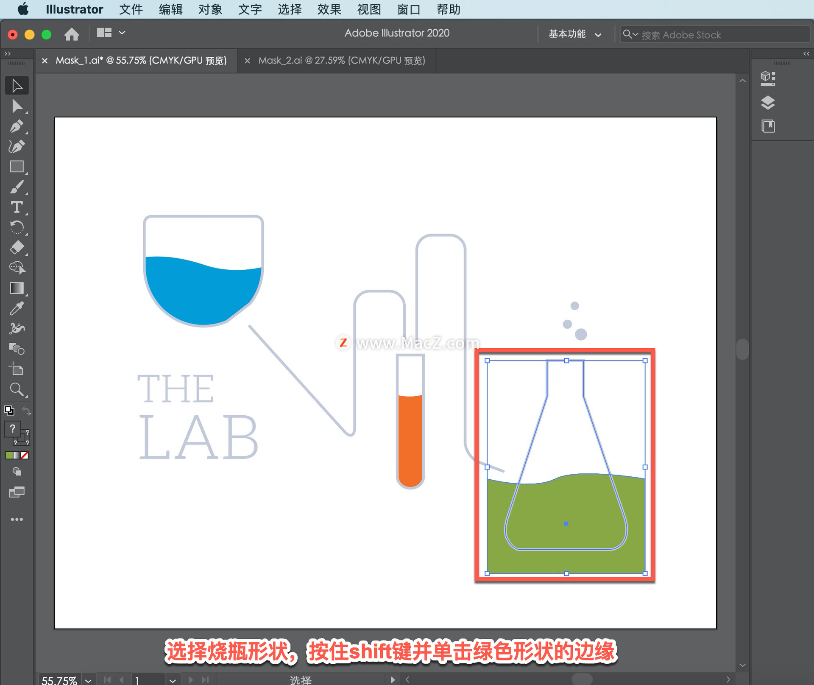Select the Direct Selection tool
Image resolution: width=814 pixels, height=685 pixels.
tap(17, 106)
